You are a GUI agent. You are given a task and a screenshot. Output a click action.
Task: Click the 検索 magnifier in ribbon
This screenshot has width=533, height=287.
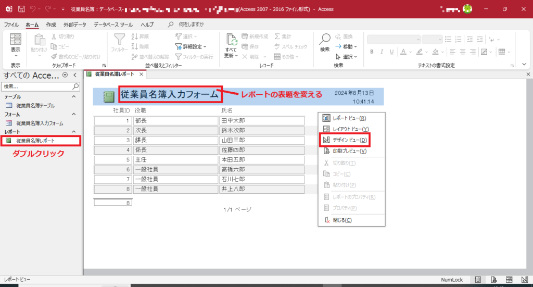pos(325,39)
